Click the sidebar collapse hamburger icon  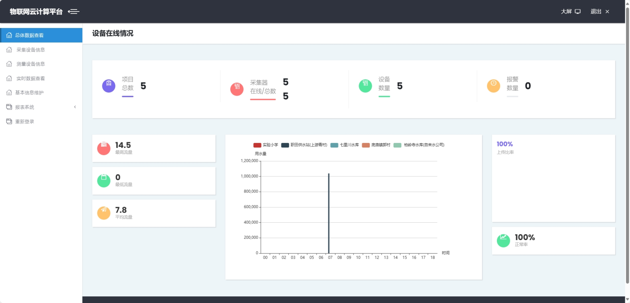[74, 12]
